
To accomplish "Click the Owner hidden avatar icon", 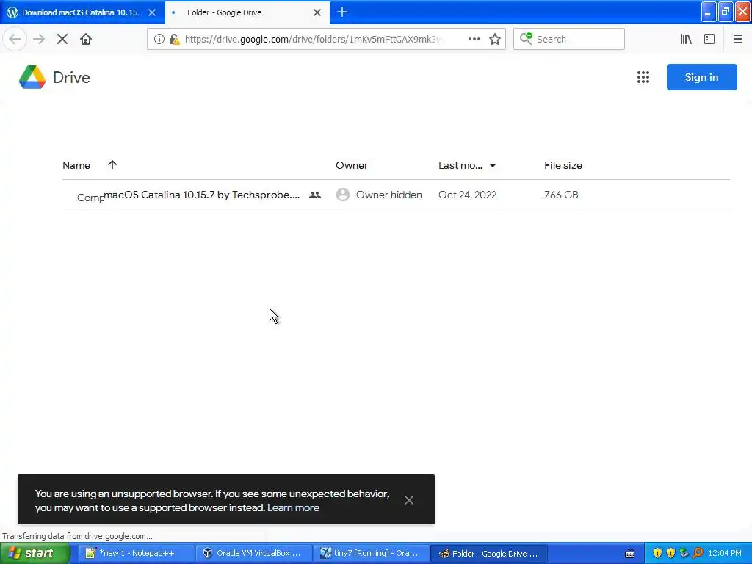I will pyautogui.click(x=343, y=195).
